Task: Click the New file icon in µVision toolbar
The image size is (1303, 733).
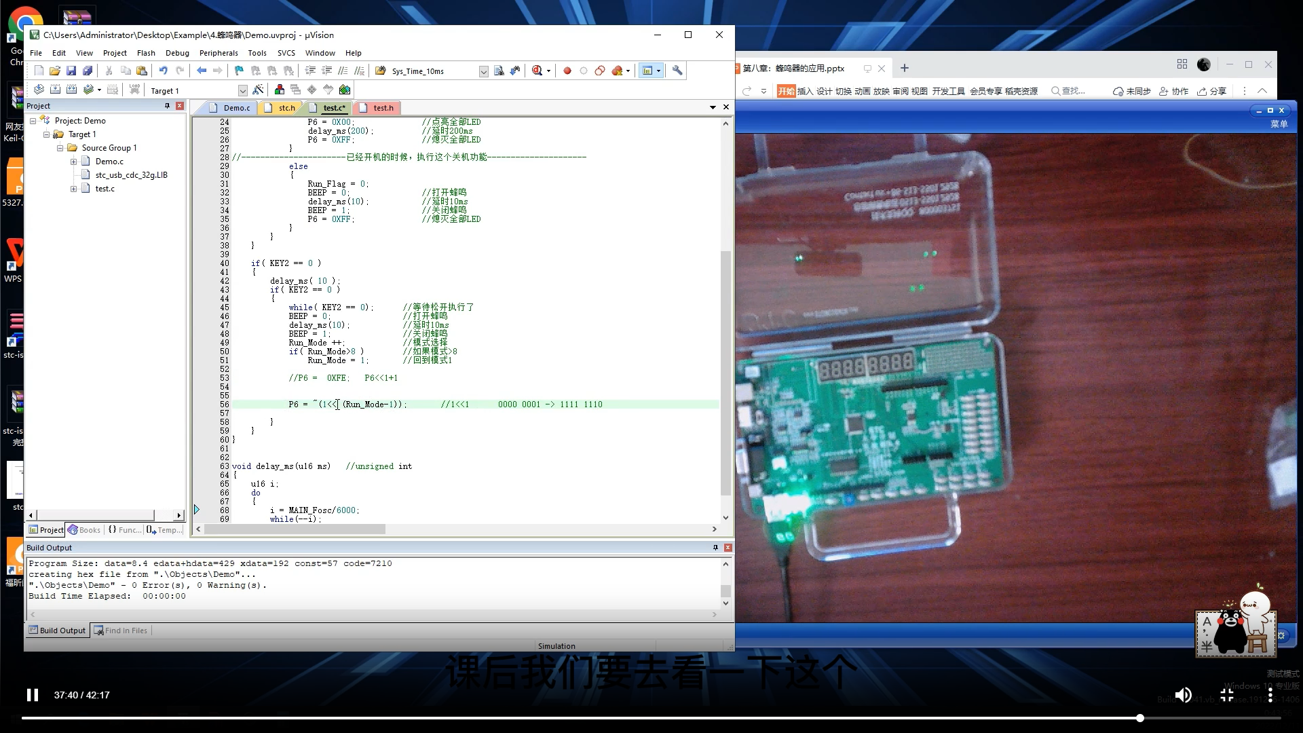Action: 39,71
